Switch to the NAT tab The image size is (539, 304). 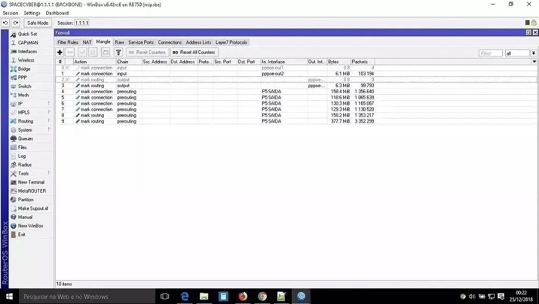(87, 42)
